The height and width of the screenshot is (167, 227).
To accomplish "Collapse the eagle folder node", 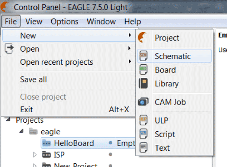I will 21,131.
